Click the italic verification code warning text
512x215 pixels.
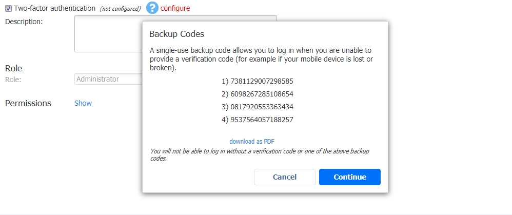(x=260, y=155)
